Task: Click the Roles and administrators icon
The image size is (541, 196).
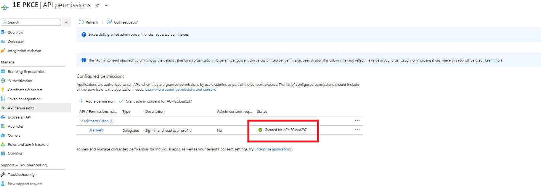Action: coord(3,144)
